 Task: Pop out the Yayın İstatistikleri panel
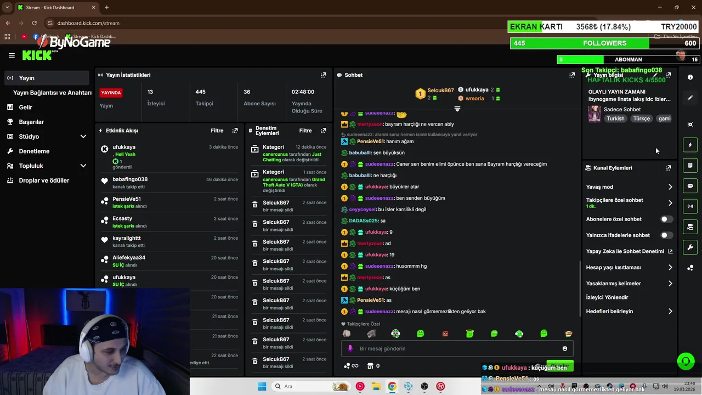324,75
